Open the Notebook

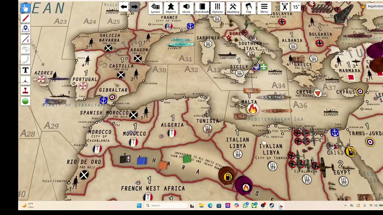coord(202,8)
